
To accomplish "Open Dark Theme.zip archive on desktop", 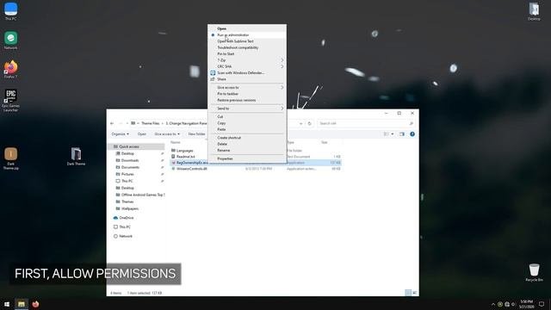I will pyautogui.click(x=10, y=158).
